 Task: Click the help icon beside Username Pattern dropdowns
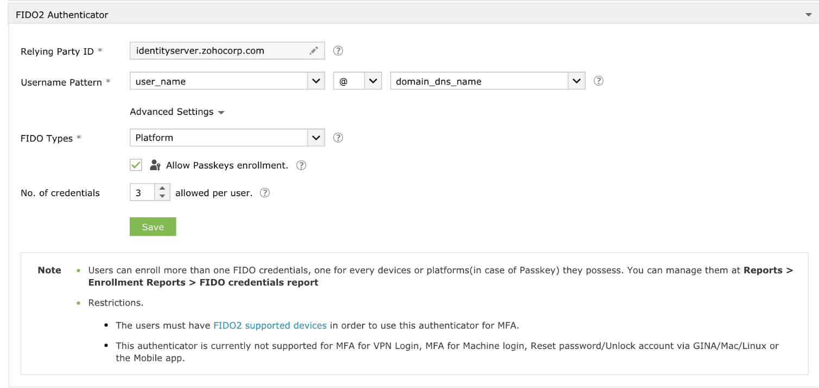(599, 81)
